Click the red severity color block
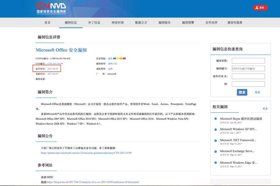The image size is (280, 186). [124, 59]
